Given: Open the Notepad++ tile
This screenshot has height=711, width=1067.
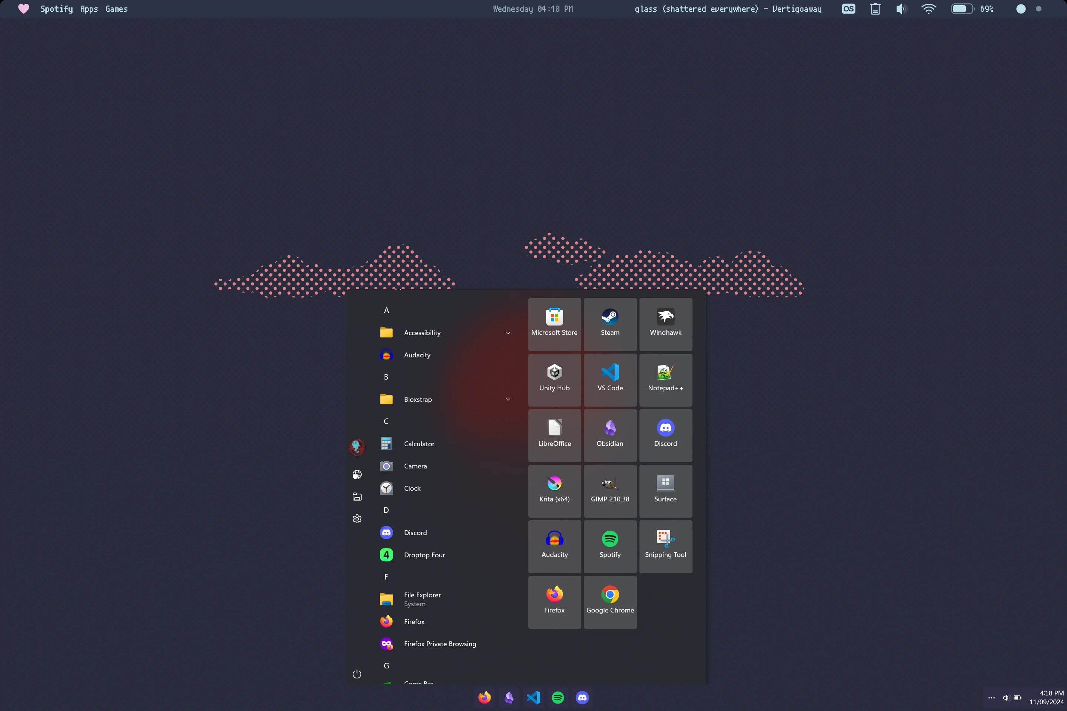Looking at the screenshot, I should (665, 380).
